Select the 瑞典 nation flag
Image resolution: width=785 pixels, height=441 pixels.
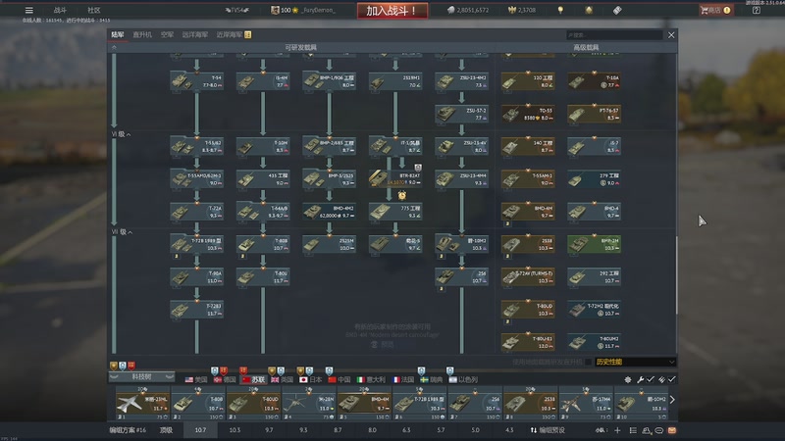coord(432,380)
